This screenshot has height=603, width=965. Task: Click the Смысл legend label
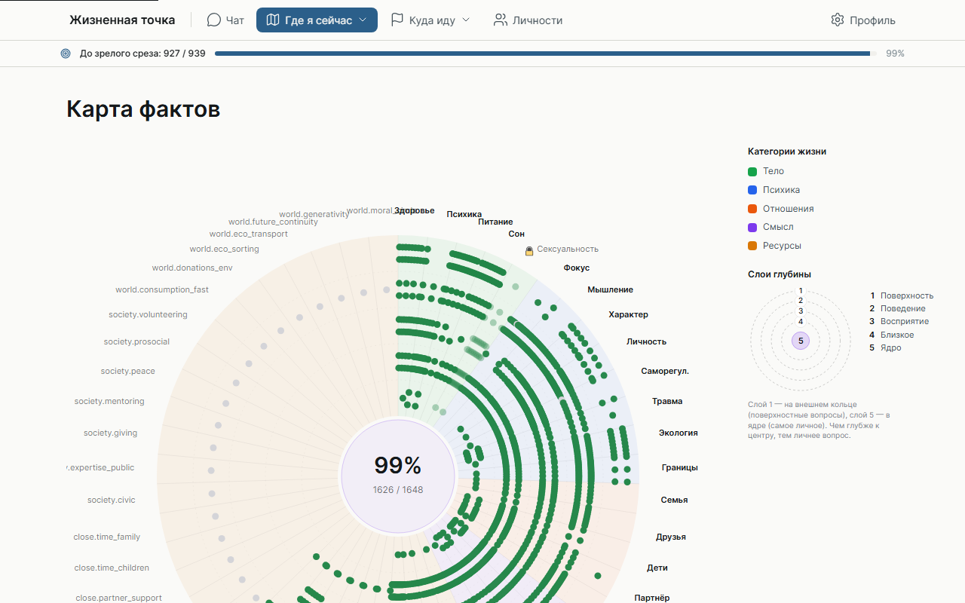(778, 227)
